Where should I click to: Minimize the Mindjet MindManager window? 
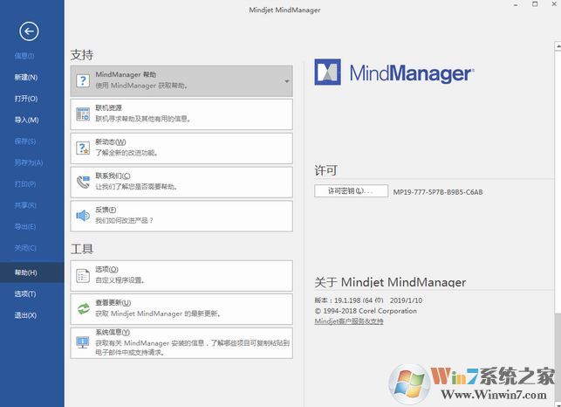(x=516, y=4)
